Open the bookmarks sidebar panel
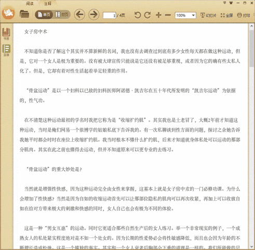This screenshot has height=250, width=255. pyautogui.click(x=6, y=34)
